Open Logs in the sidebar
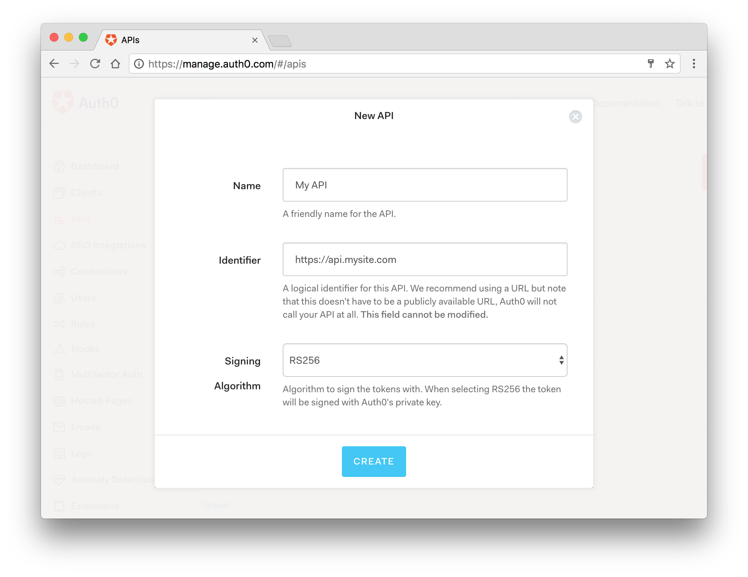This screenshot has height=577, width=748. pos(73,454)
